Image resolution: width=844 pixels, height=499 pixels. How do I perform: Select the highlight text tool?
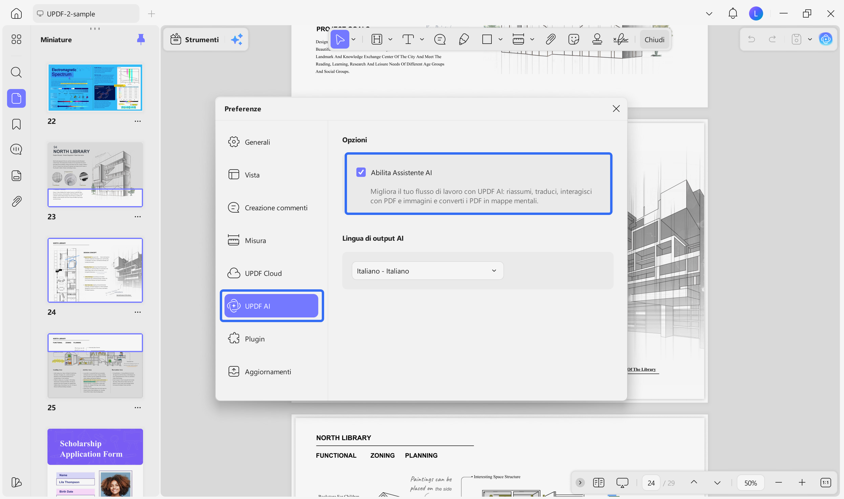point(377,39)
